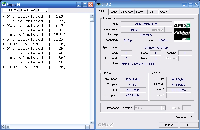Click the L1 Data value '64 KBytes'
The width and height of the screenshot is (200, 130).
tap(179, 79)
